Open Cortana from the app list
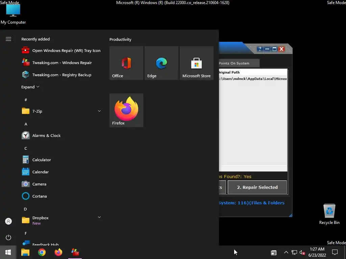 (61, 196)
